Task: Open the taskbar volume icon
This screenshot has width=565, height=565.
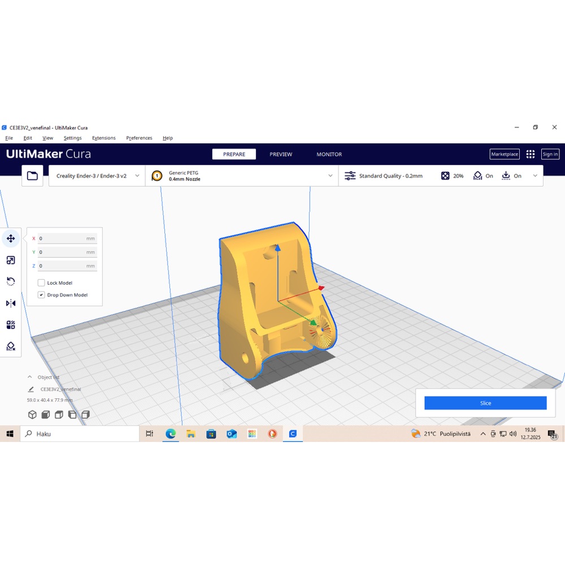Action: pyautogui.click(x=513, y=434)
